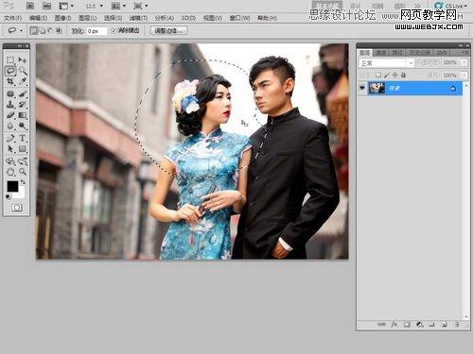Select the Pen tool
473x354 pixels.
pos(10,138)
